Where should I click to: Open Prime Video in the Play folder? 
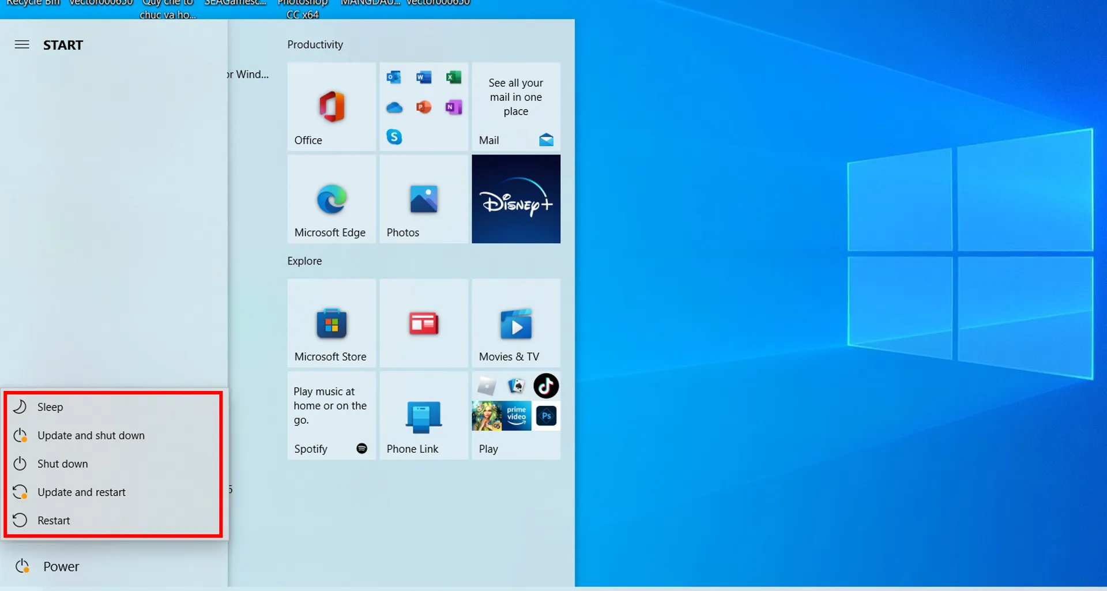pos(517,416)
